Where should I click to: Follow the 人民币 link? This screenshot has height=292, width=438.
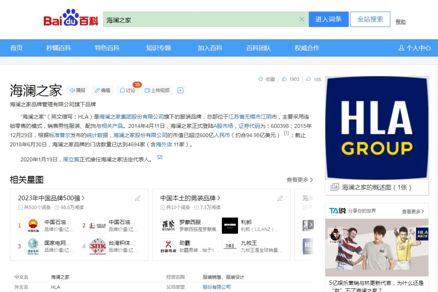[222, 135]
